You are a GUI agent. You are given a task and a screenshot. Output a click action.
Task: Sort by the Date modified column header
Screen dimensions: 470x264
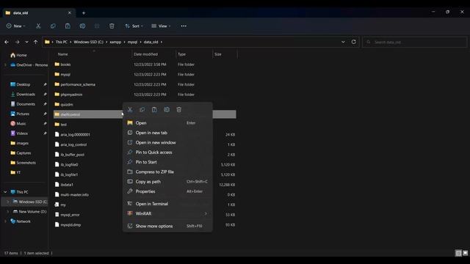pos(145,54)
